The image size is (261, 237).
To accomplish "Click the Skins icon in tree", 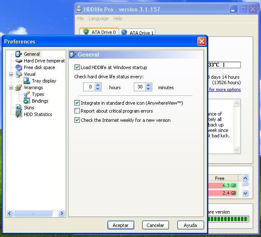I will coord(19,108).
